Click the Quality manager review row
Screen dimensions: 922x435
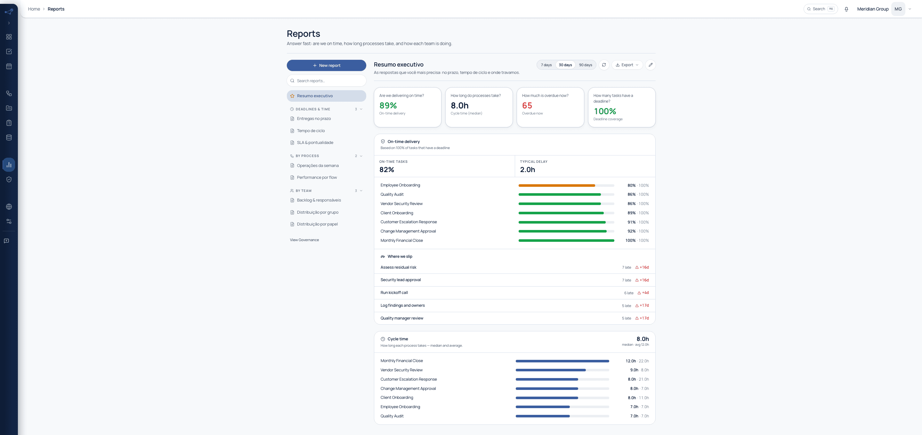click(x=514, y=318)
